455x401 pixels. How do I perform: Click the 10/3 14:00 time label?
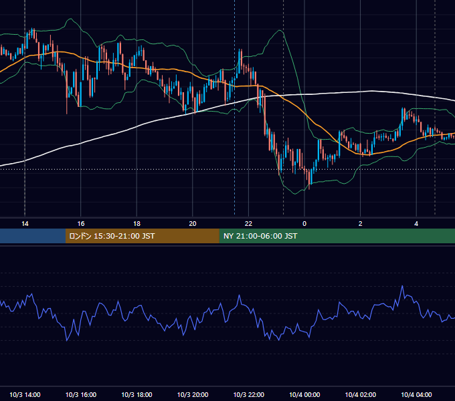point(25,394)
